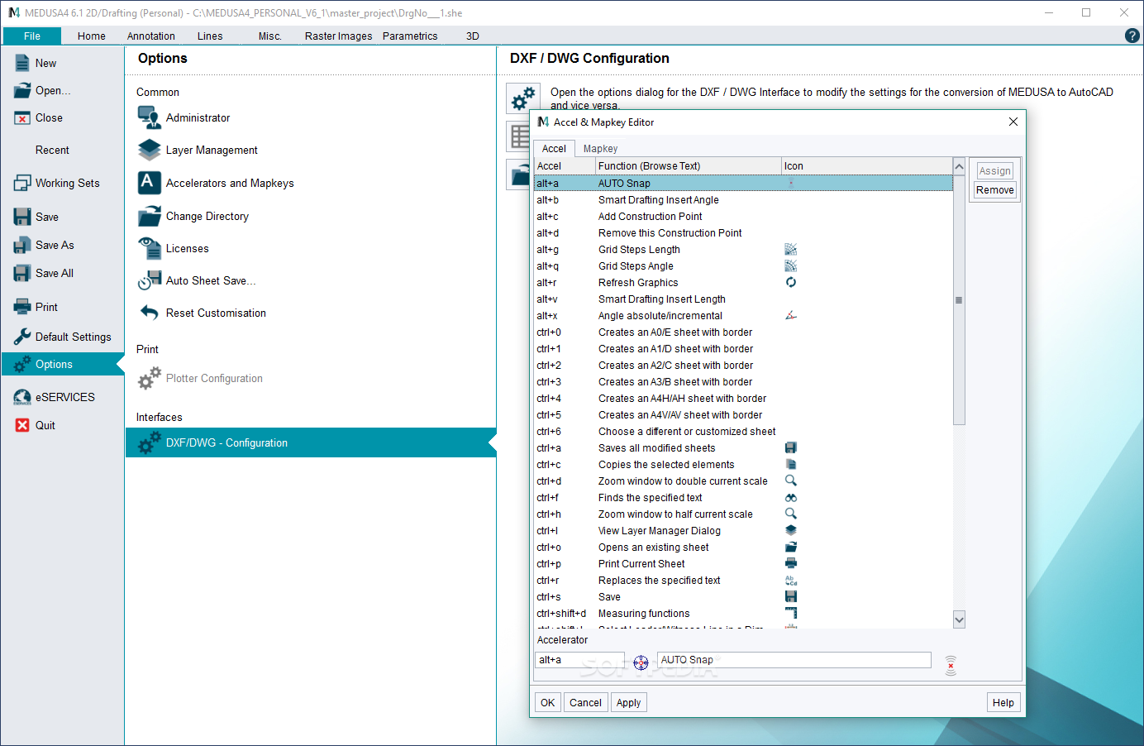The image size is (1144, 746).
Task: Open Default Settings via its wrench icon
Action: [x=22, y=337]
